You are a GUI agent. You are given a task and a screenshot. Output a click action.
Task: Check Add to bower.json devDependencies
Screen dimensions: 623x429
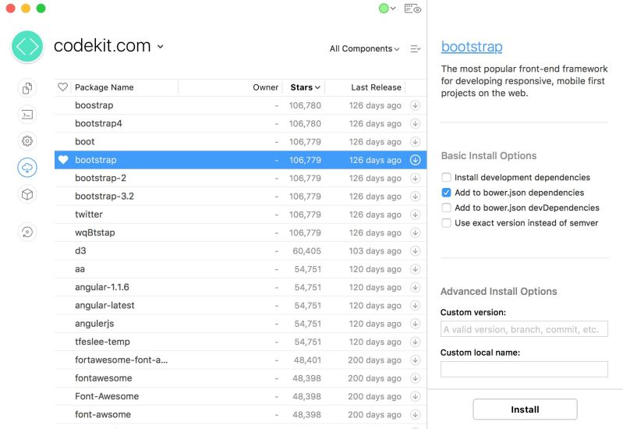point(446,207)
